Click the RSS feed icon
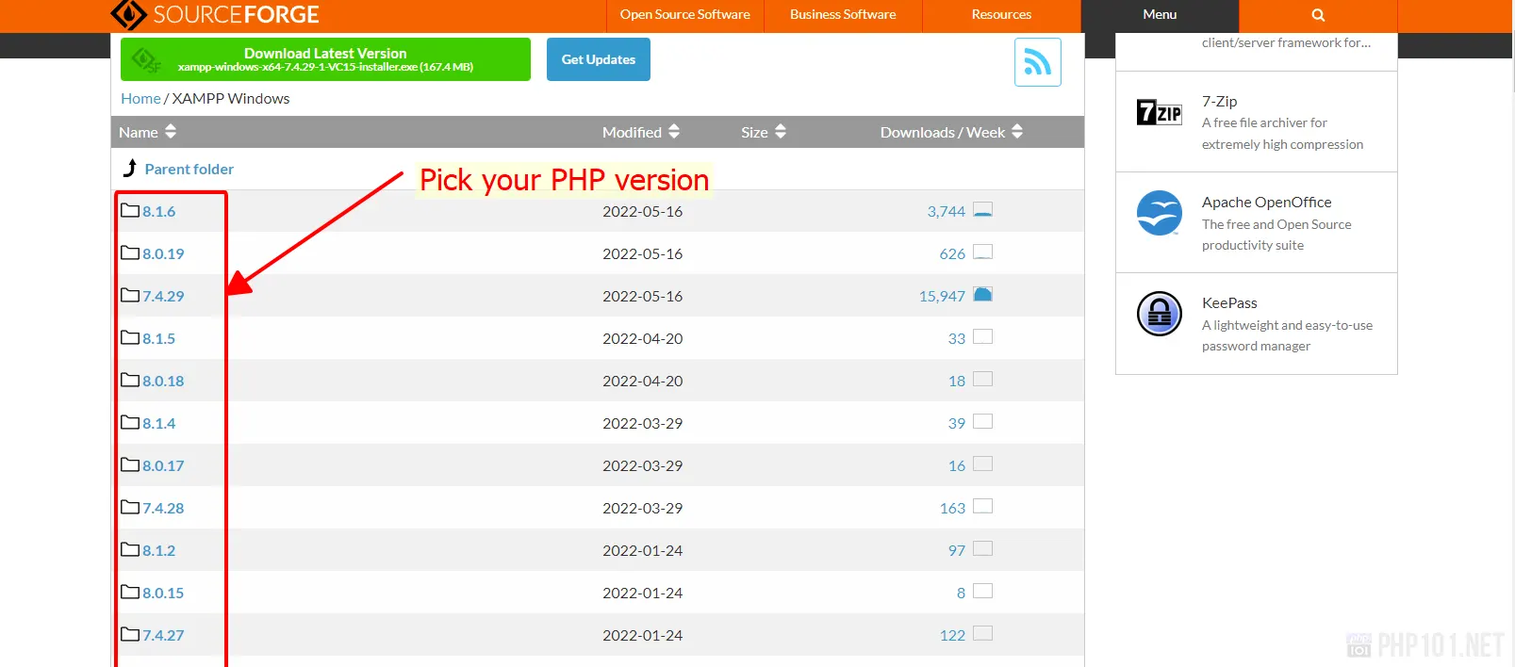The width and height of the screenshot is (1515, 667). pyautogui.click(x=1037, y=62)
